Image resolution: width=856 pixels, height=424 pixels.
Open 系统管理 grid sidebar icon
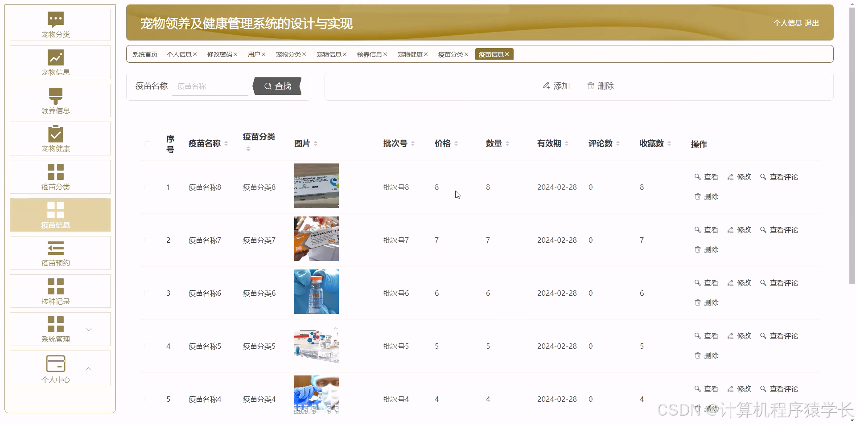click(56, 324)
